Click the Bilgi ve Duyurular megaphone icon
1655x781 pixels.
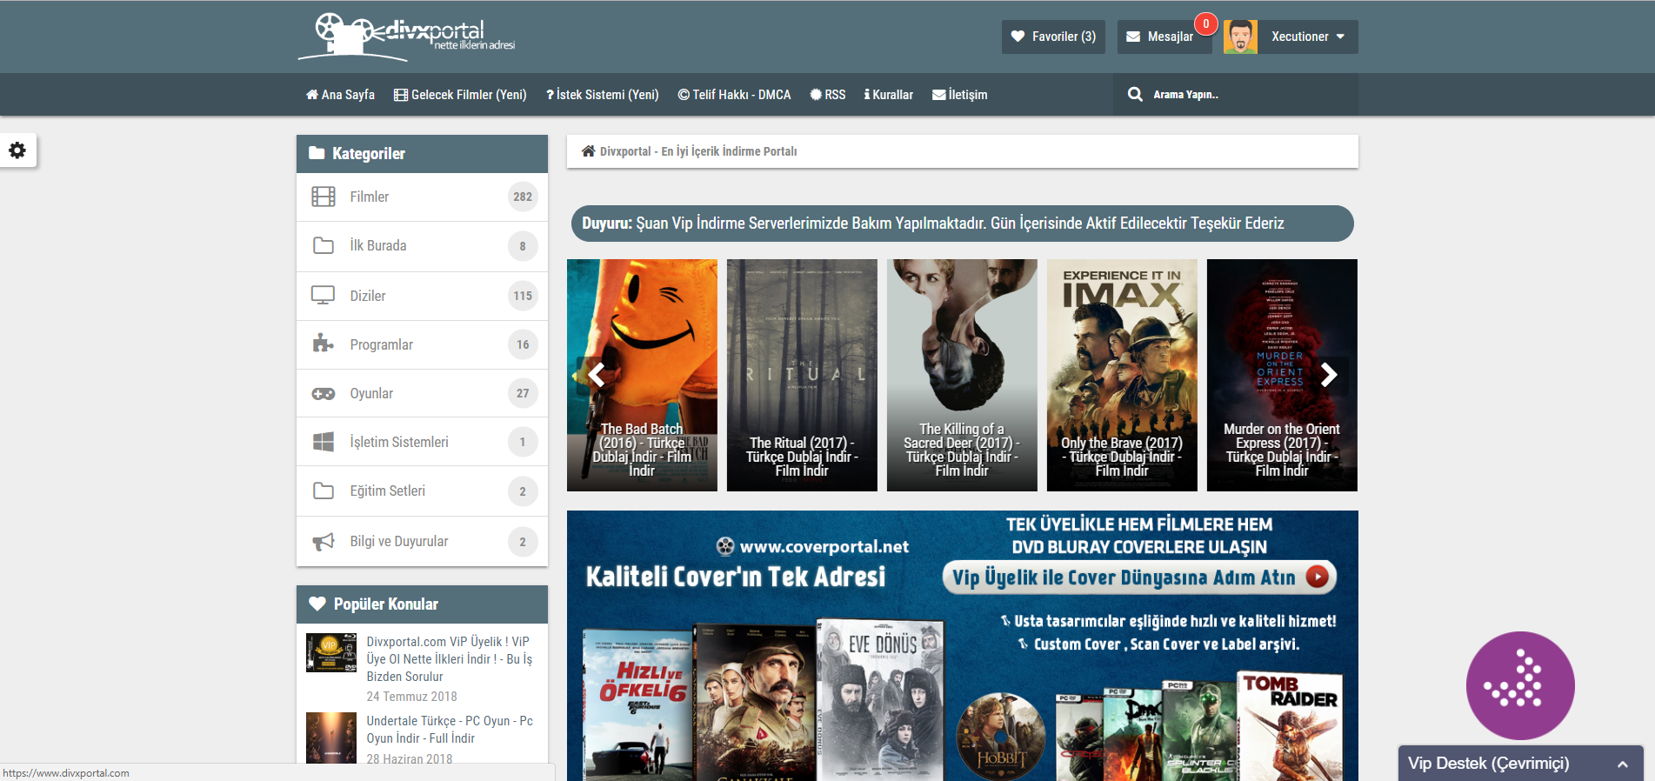tap(324, 542)
